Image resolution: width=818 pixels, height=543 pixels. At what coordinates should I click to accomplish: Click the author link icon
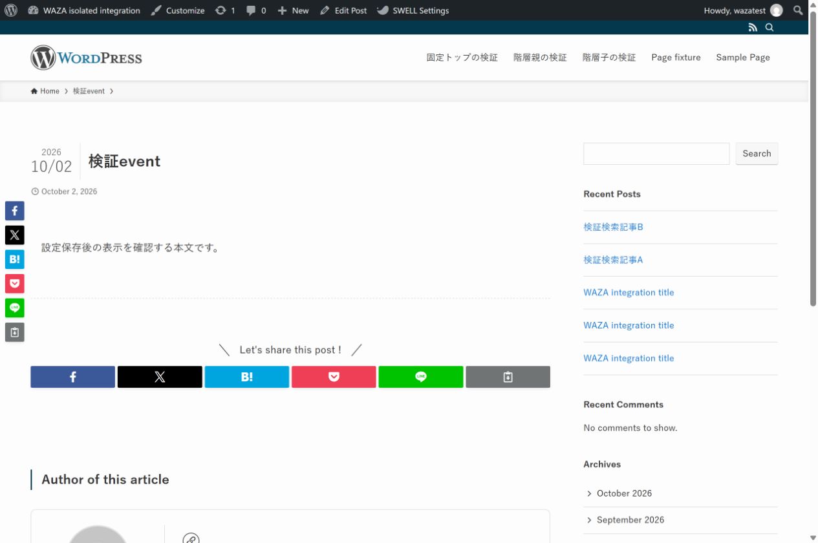coord(191,538)
